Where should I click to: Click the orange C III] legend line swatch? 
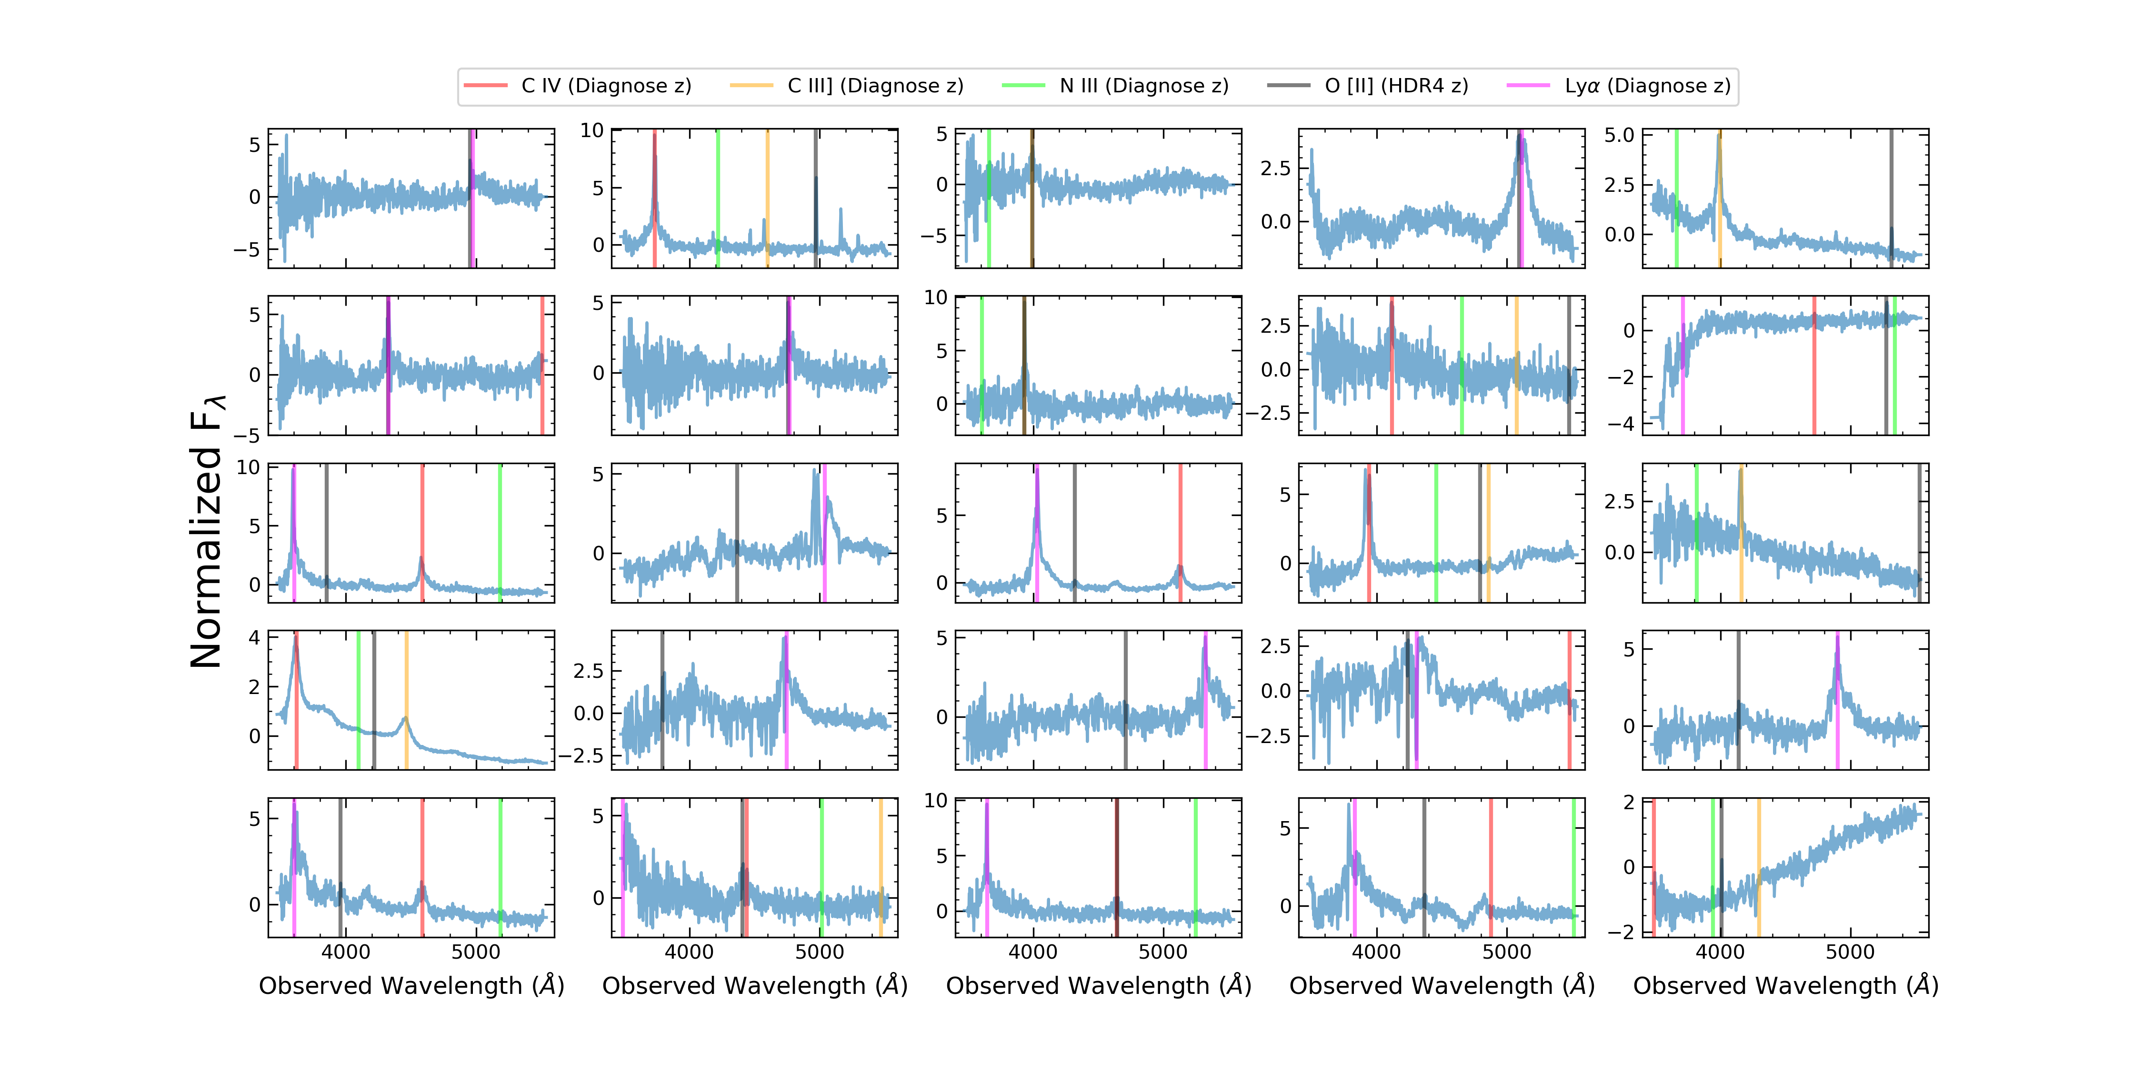point(751,86)
